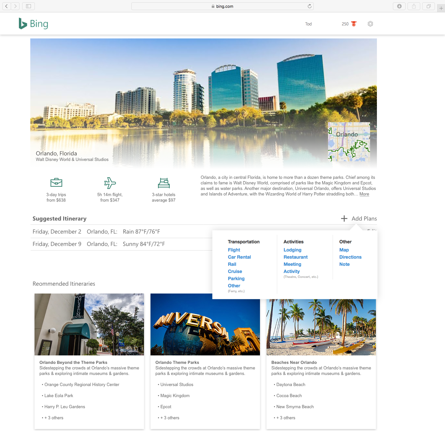Open Universal globe Theme Parks image
Image resolution: width=445 pixels, height=445 pixels.
coord(205,324)
